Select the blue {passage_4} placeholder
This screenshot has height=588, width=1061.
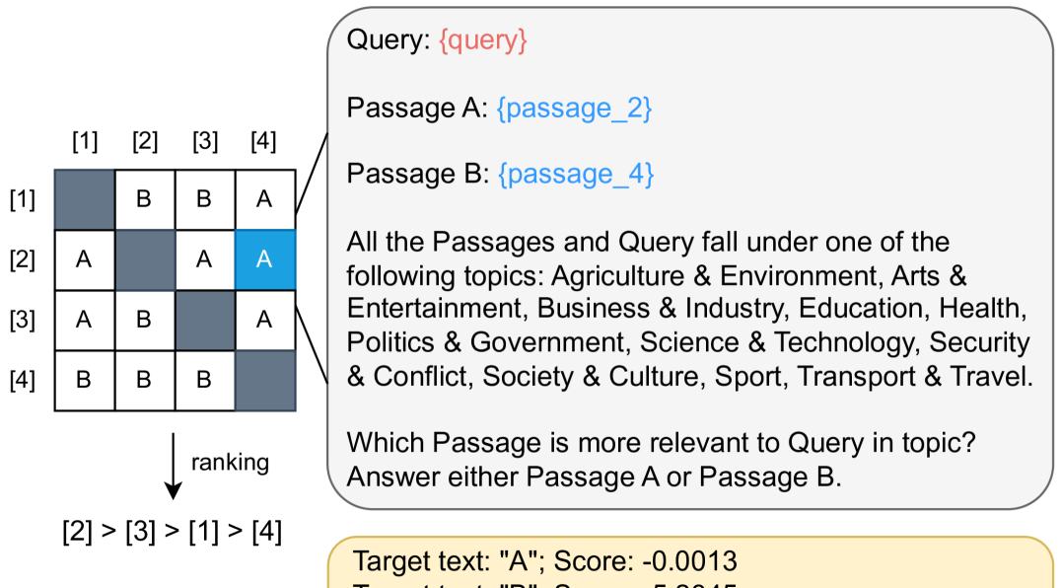click(x=576, y=174)
